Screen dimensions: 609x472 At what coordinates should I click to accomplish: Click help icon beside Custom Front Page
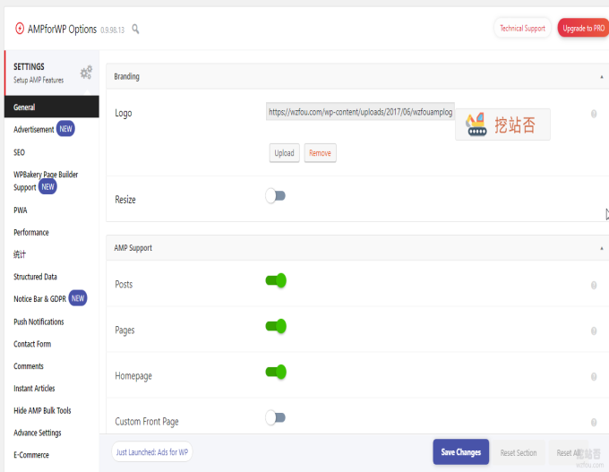pos(594,422)
